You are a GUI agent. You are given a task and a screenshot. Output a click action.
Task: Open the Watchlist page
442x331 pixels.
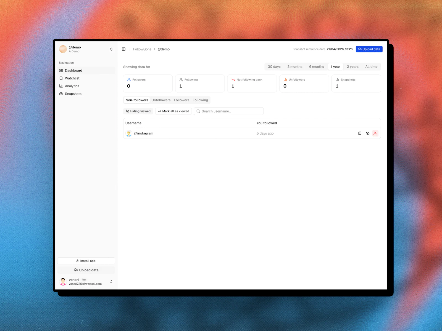point(86,78)
